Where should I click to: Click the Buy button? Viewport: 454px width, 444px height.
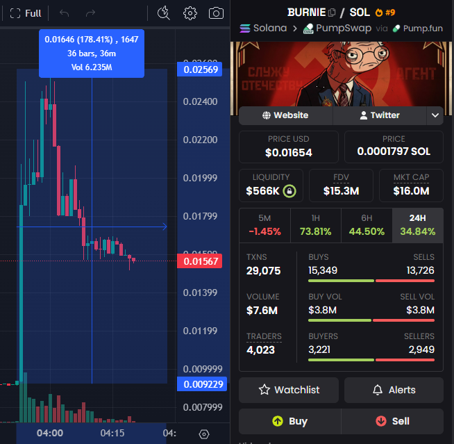[290, 421]
